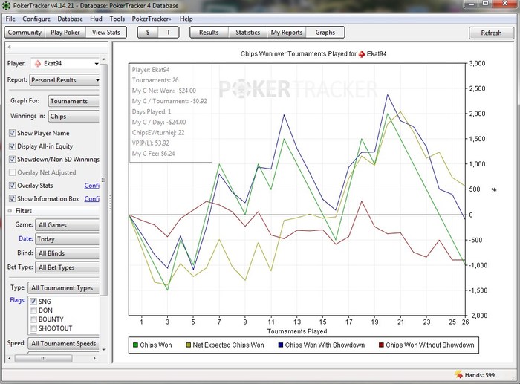Open the My Reports tab
The image size is (520, 384).
[x=287, y=33]
